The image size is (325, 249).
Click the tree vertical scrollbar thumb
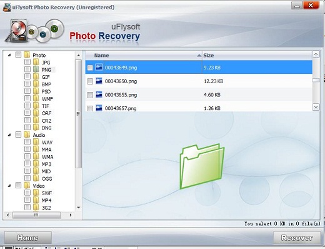point(78,114)
